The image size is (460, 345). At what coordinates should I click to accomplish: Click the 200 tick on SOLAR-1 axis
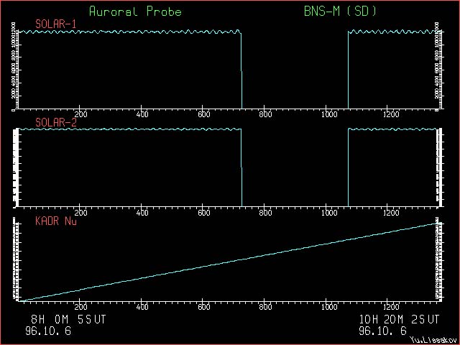pyautogui.click(x=80, y=115)
